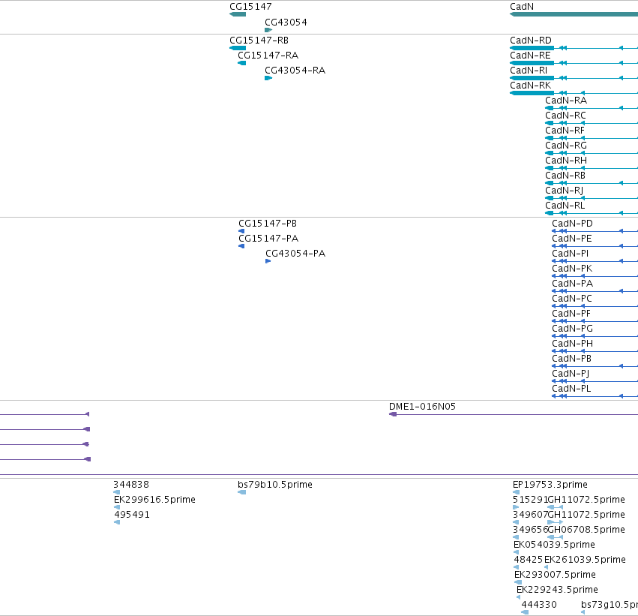Open the 444330 feature label
The image size is (638, 616).
tap(539, 605)
